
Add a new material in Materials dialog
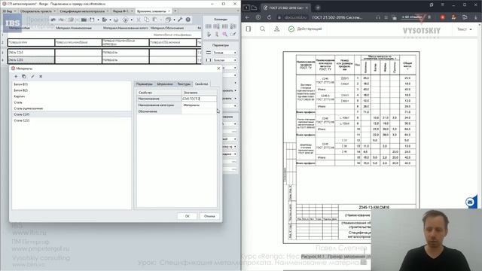tap(16, 77)
